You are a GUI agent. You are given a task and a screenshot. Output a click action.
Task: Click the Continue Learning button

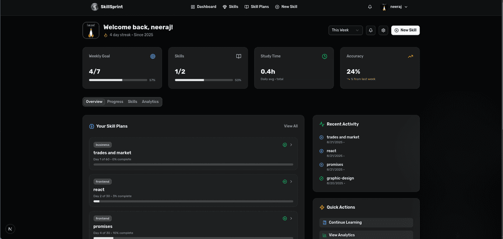366,222
